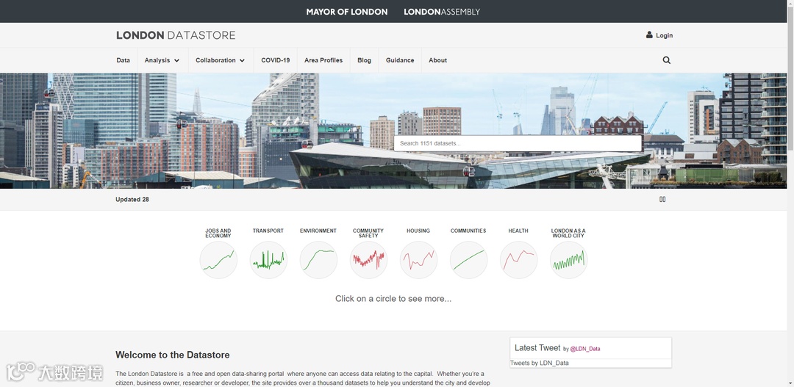Click the 'Welcome to the Datastore' heading

173,355
